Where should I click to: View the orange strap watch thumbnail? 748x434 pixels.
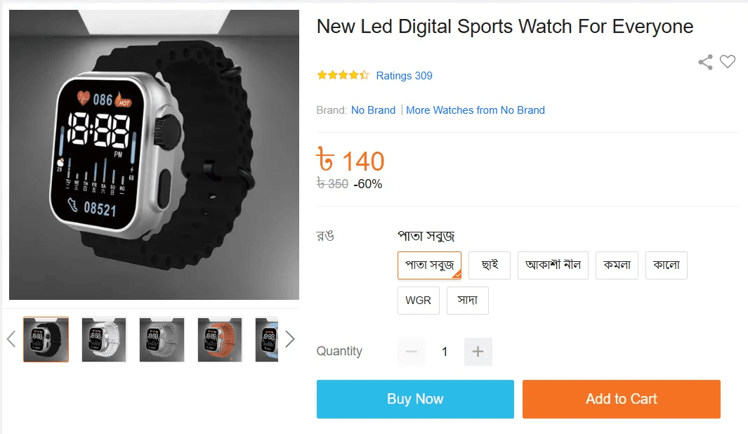(220, 340)
